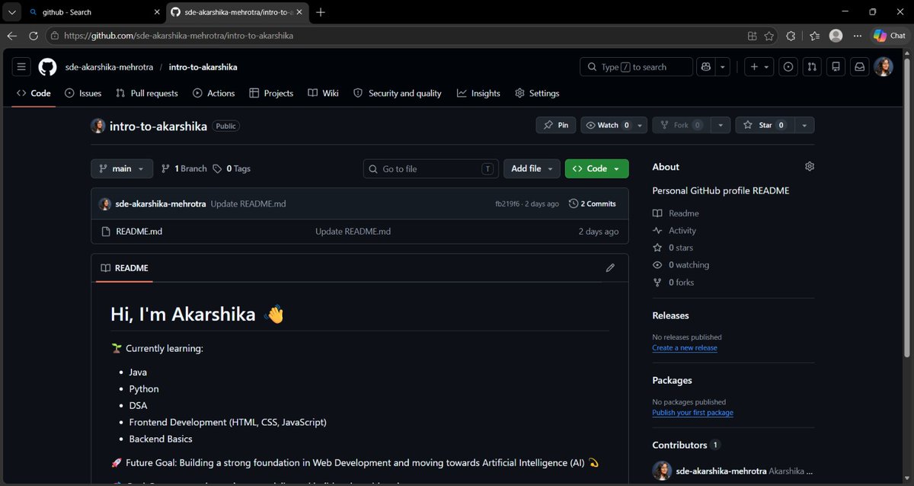Toggle Watch for this repository
The image size is (914, 486).
click(x=607, y=125)
